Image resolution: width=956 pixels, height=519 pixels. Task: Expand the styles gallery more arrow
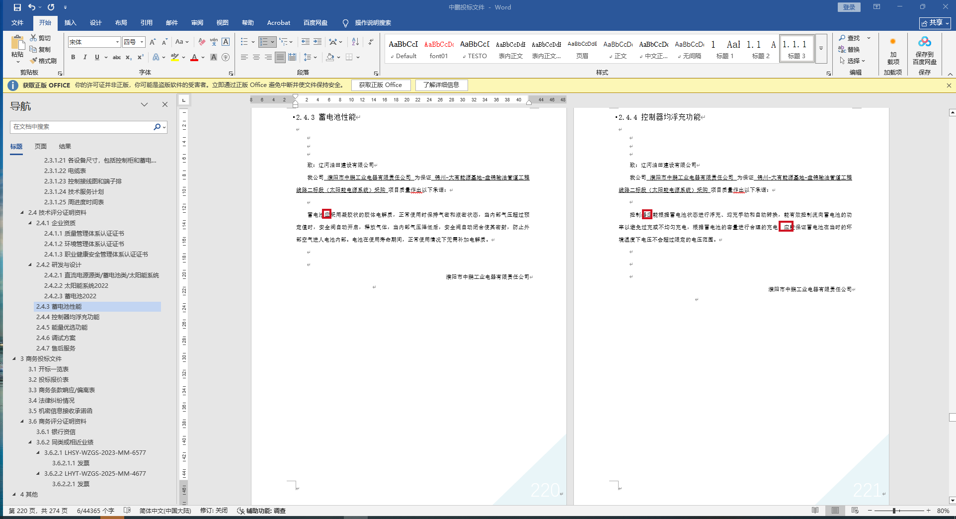click(x=821, y=48)
